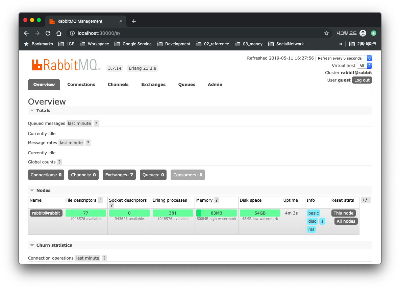
Task: Click the green browser update icon
Action: [373, 33]
